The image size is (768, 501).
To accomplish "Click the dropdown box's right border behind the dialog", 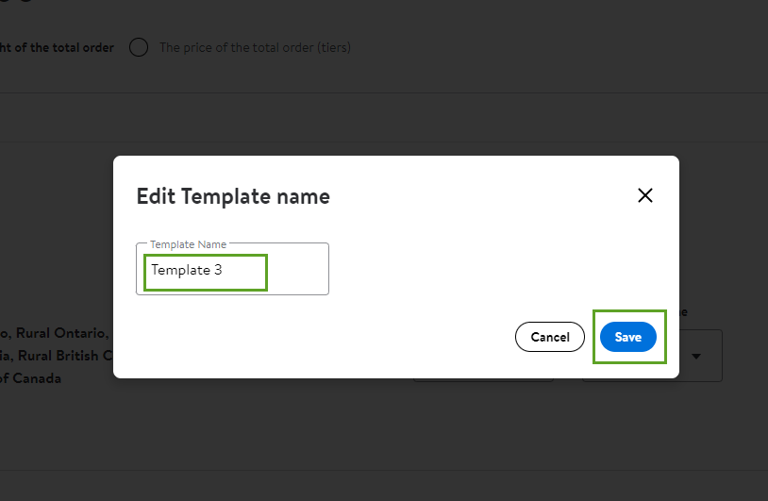I will click(x=722, y=356).
